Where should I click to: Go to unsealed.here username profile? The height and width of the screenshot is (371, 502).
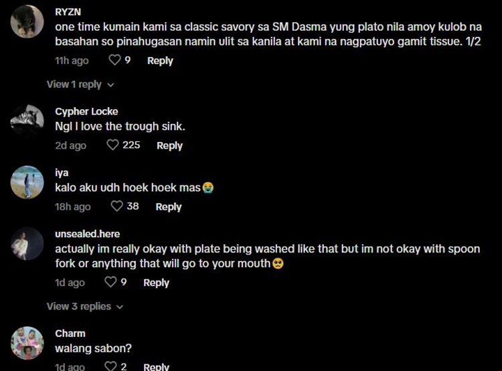(88, 234)
